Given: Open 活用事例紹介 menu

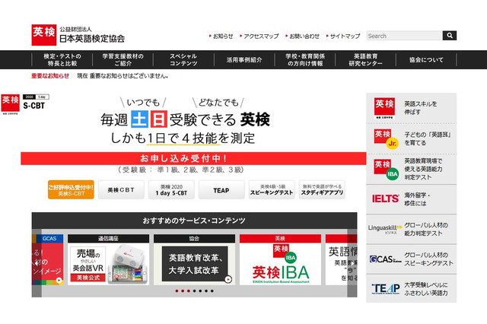Looking at the screenshot, I should (x=244, y=59).
